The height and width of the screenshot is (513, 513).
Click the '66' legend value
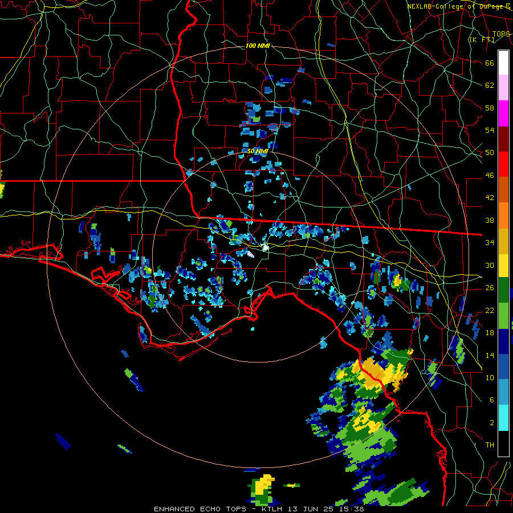coord(490,63)
